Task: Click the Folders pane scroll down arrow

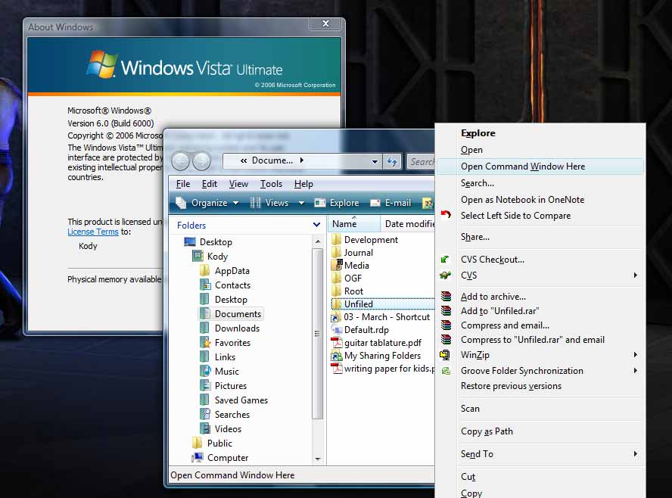Action: point(318,459)
